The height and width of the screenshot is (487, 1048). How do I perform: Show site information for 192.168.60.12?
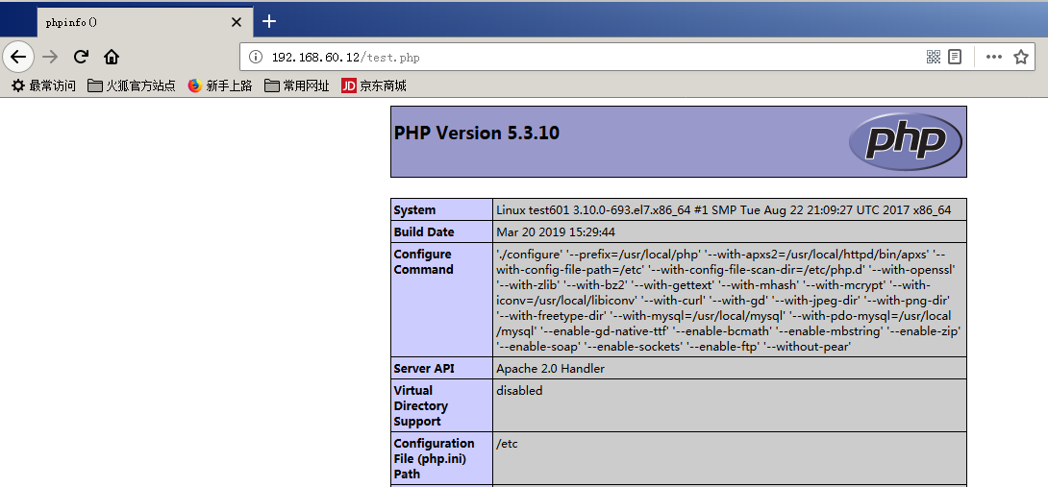(256, 58)
